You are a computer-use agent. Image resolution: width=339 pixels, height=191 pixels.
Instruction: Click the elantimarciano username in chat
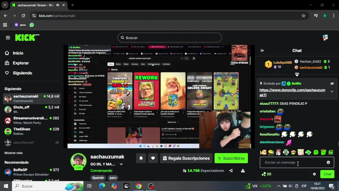click(272, 142)
